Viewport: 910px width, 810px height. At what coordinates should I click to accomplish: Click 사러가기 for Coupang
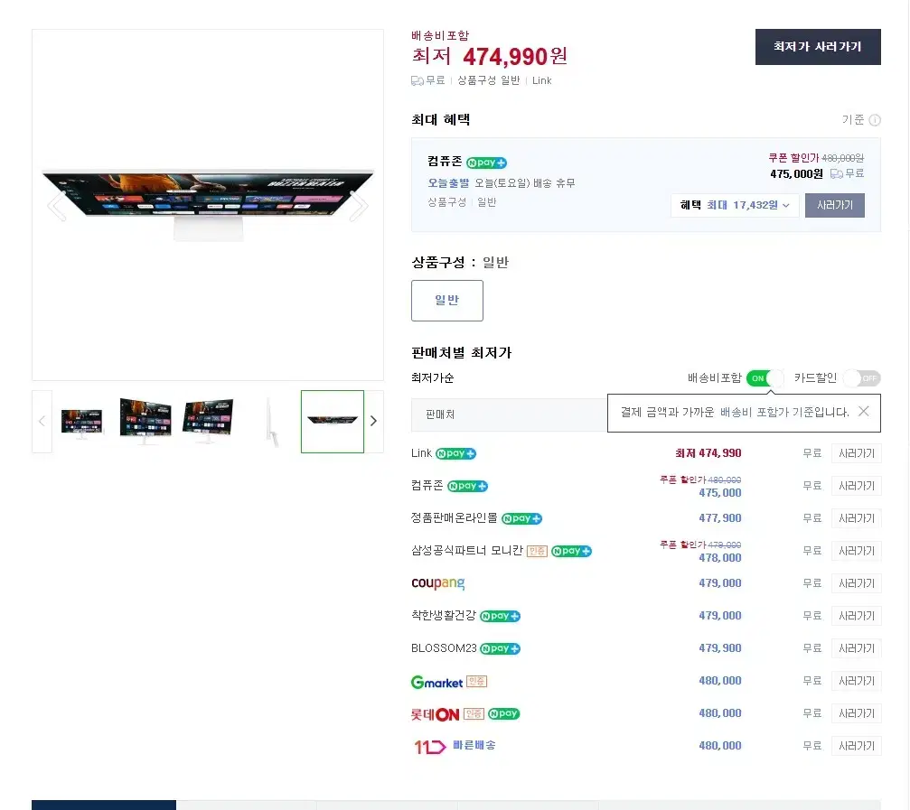coord(856,583)
